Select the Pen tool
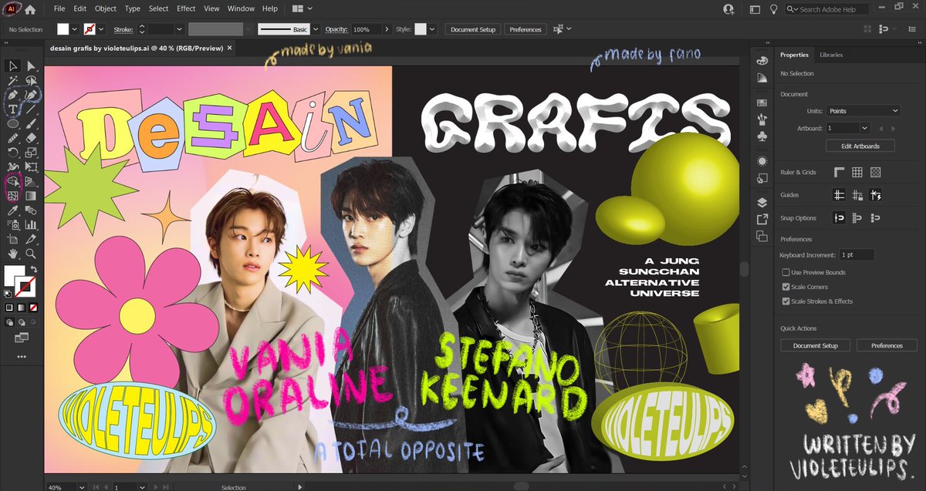This screenshot has width=926, height=491. [13, 95]
